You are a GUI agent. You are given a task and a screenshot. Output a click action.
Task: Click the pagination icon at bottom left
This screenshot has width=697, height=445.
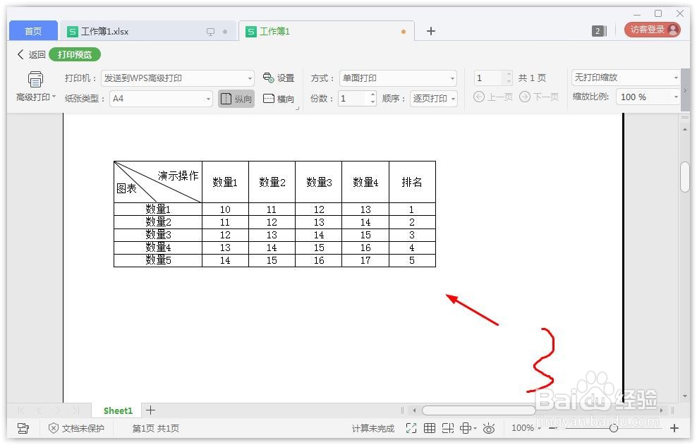23,428
